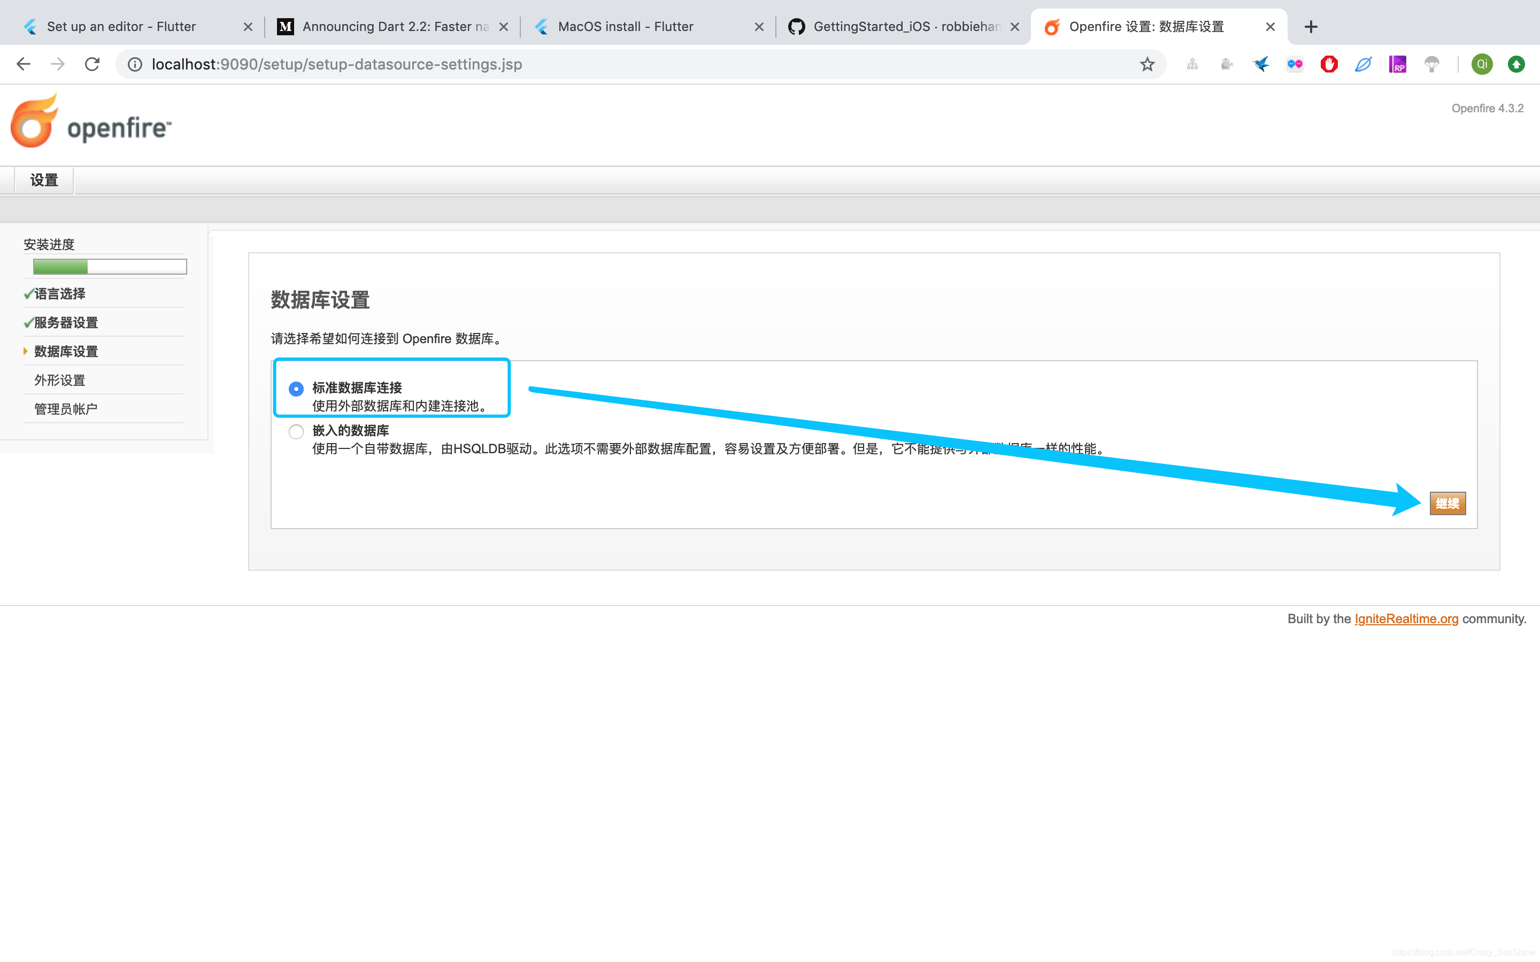Click the installation progress bar

point(110,267)
